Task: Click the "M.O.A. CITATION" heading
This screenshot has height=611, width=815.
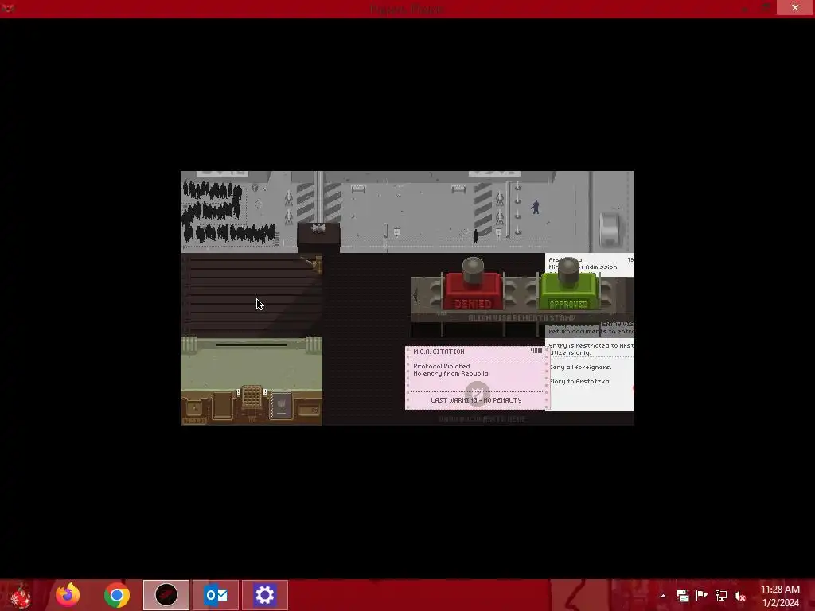Action: 439,352
